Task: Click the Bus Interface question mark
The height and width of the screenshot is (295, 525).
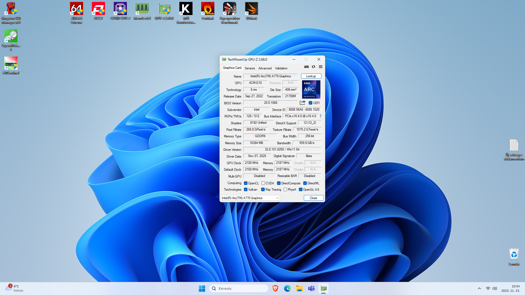Action: tap(320, 116)
